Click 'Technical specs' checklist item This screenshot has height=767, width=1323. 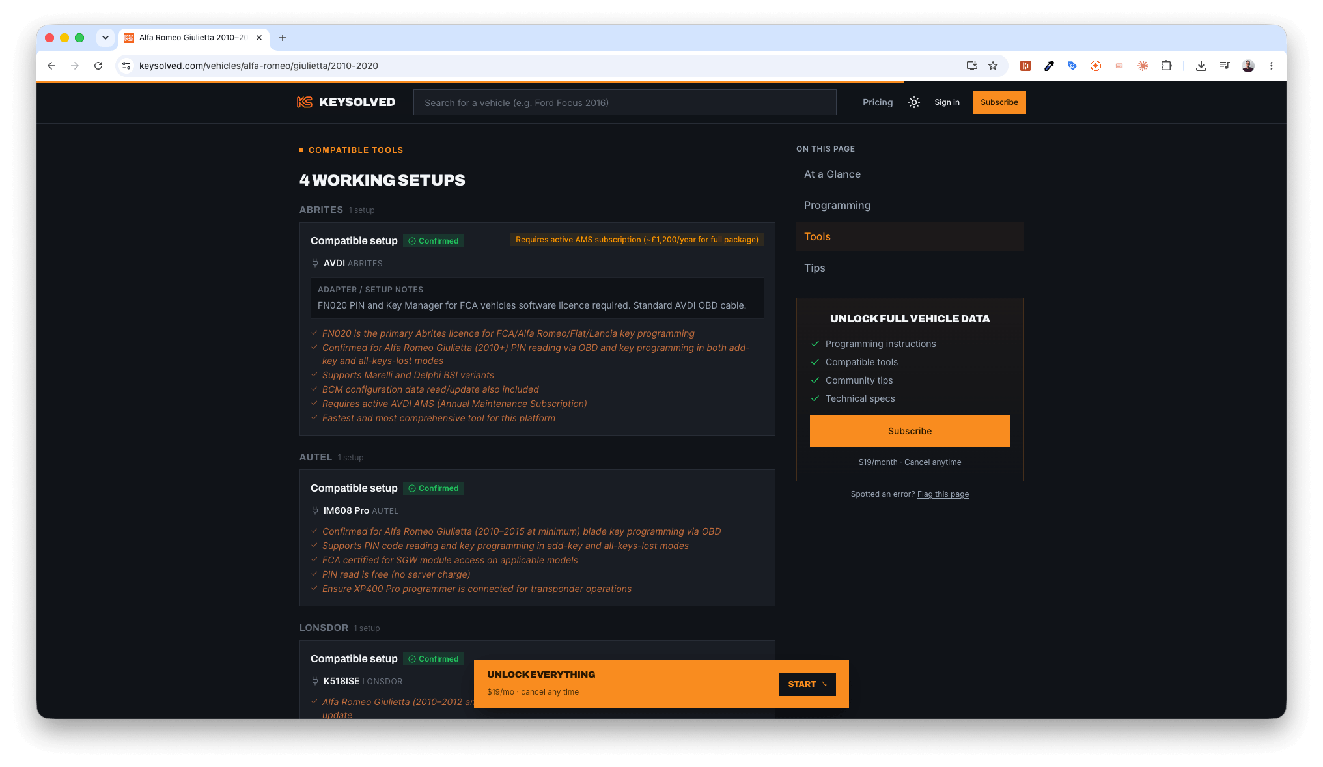coord(860,398)
